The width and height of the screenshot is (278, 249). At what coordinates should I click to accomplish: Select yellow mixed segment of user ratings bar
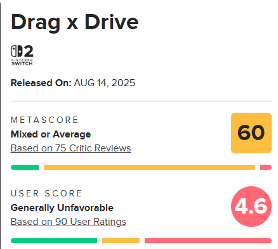121,241
